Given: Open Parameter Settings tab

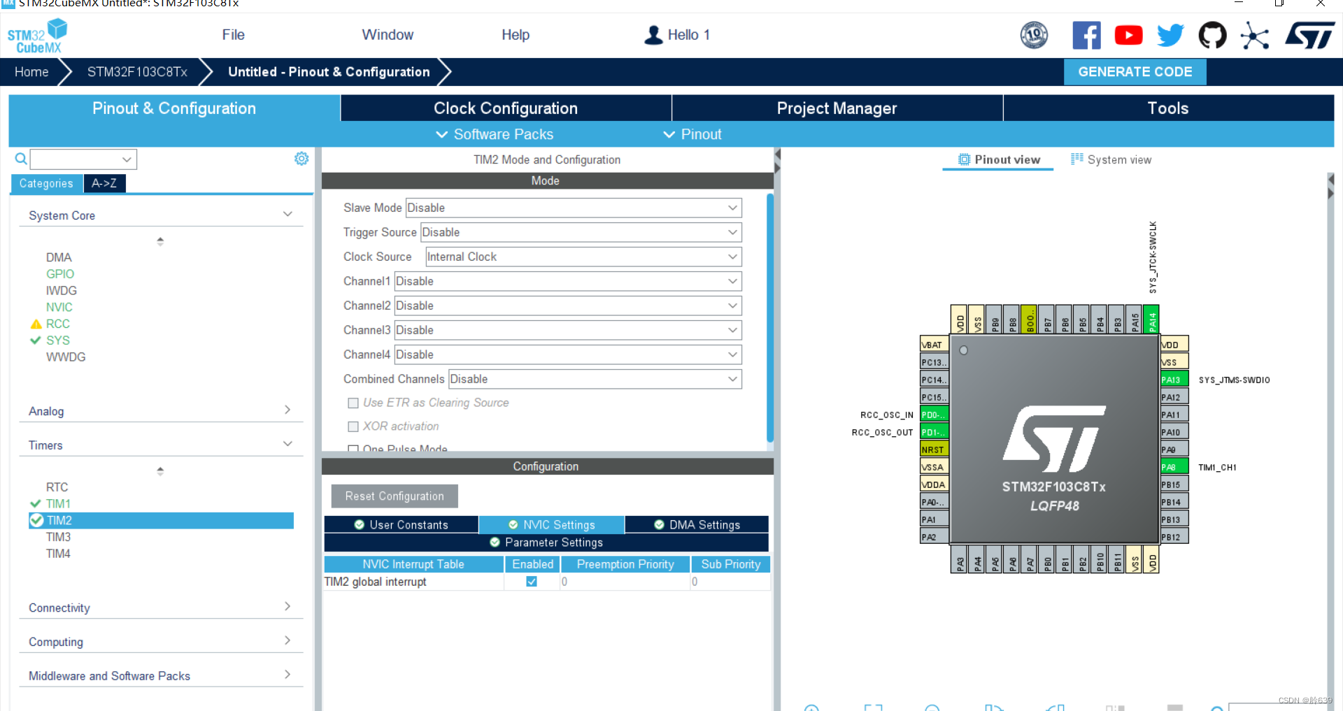Looking at the screenshot, I should [x=546, y=542].
